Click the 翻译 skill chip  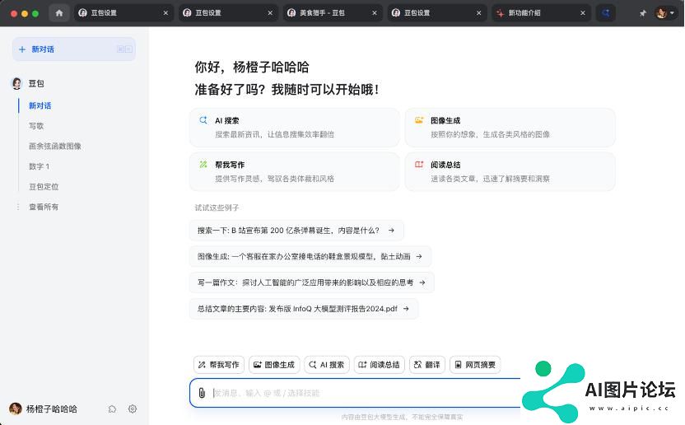point(427,365)
